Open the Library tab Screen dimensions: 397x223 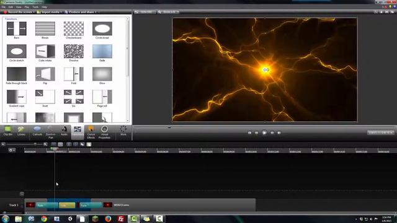pos(21,131)
